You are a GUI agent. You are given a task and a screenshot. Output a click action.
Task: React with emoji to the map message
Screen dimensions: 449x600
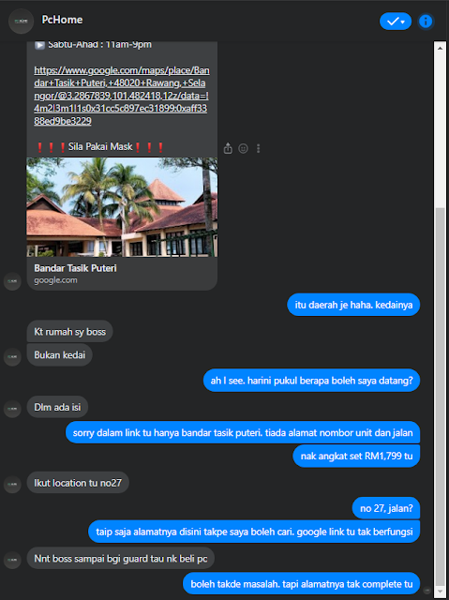click(243, 148)
